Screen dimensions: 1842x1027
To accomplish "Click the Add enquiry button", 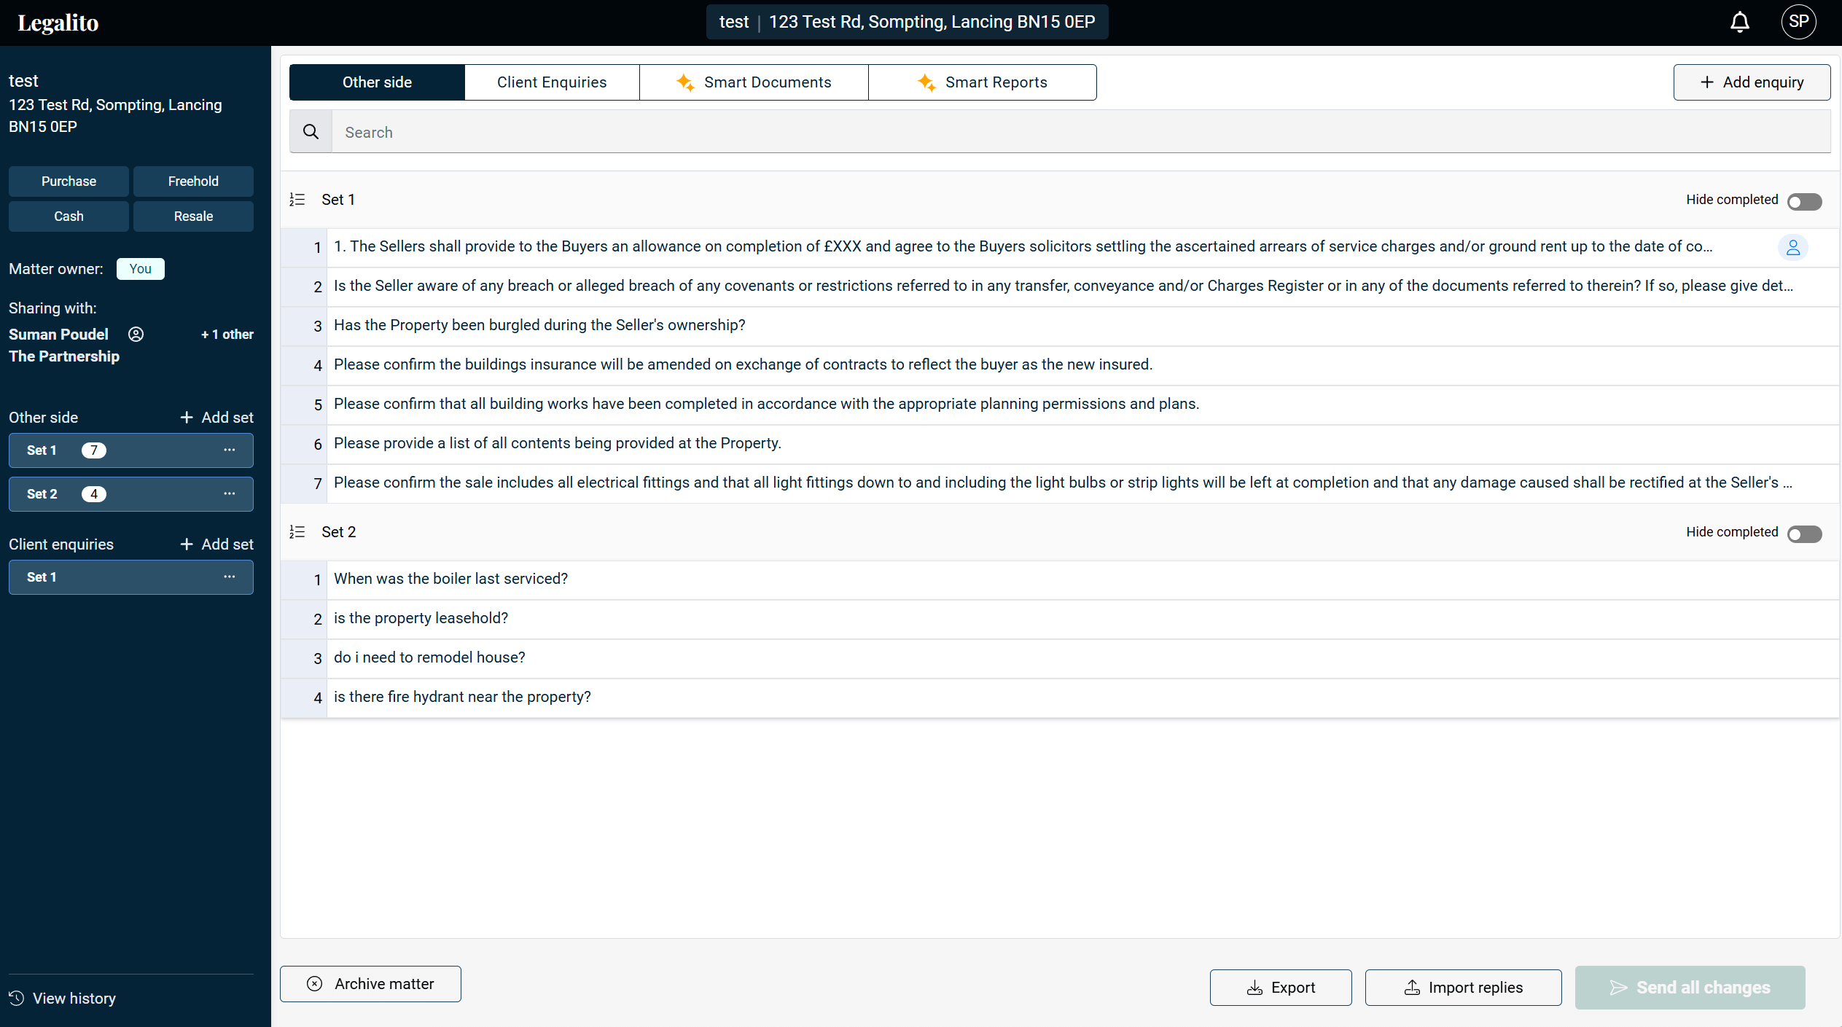I will coord(1751,82).
